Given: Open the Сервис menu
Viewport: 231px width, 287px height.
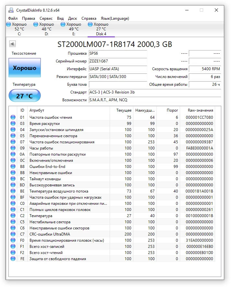Looking at the screenshot, I should pos(46,18).
